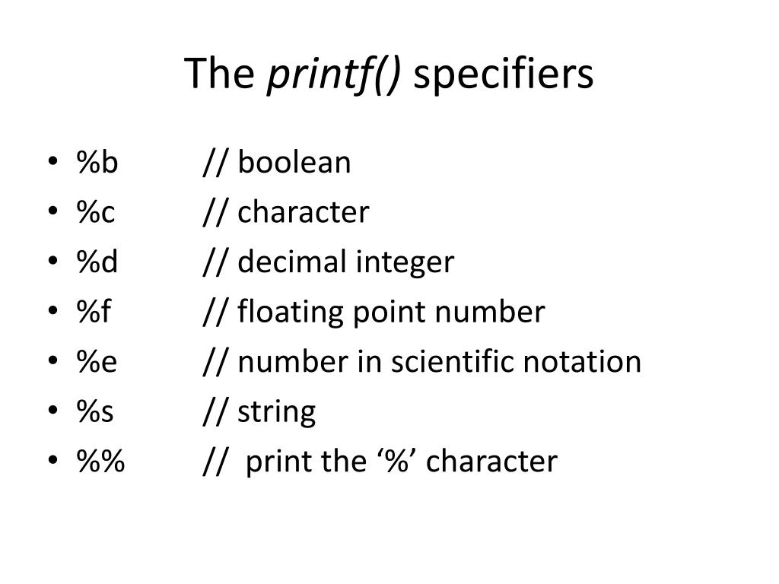This screenshot has width=779, height=584.
Task: Select the '// decimal integer' comment
Action: (x=329, y=262)
